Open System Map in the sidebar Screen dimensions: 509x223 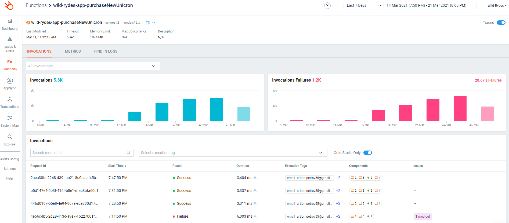tap(10, 122)
